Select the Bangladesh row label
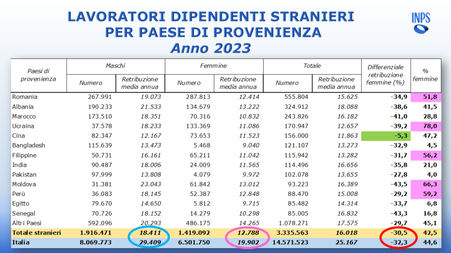The image size is (451, 253). (29, 145)
